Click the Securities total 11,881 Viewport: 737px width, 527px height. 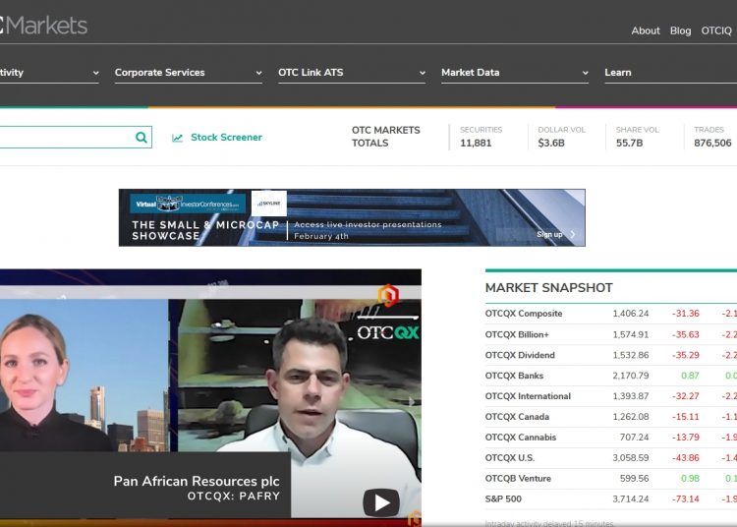coord(476,143)
